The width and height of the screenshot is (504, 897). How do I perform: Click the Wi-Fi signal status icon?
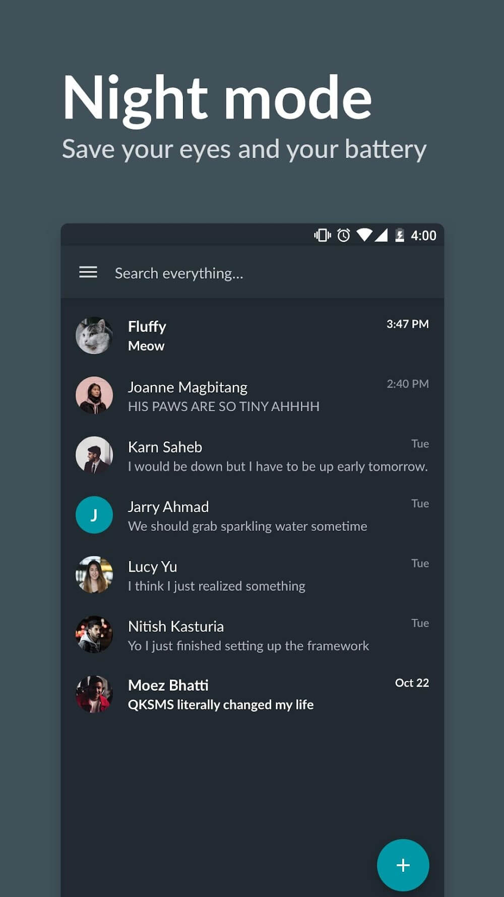(x=364, y=235)
